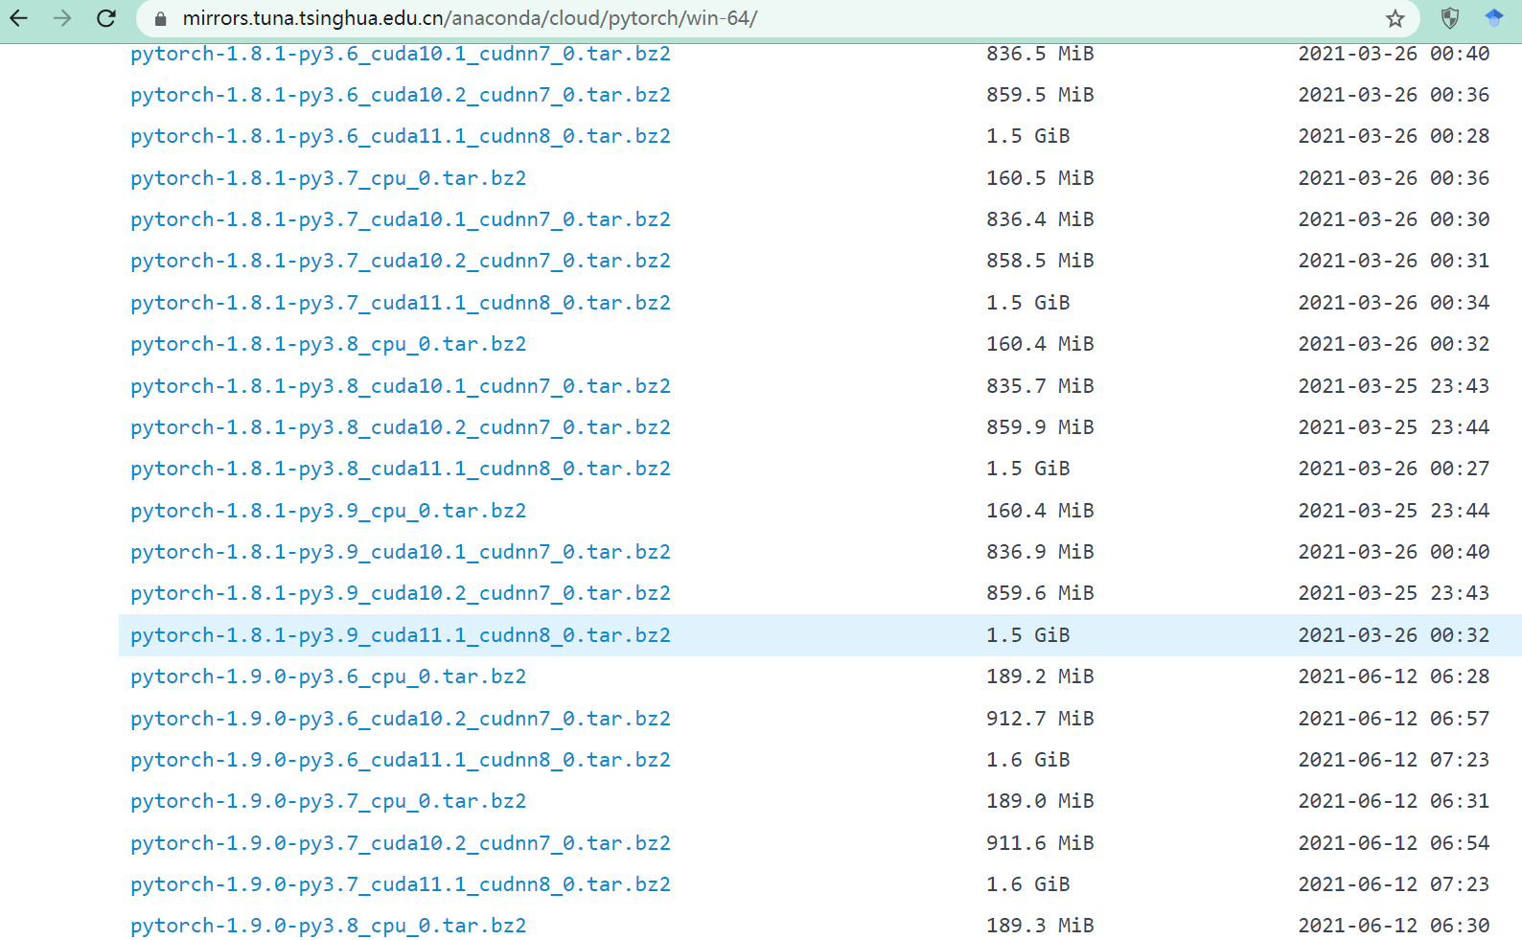
Task: Select the date 2021-03-26 00:27
Action: (1394, 470)
